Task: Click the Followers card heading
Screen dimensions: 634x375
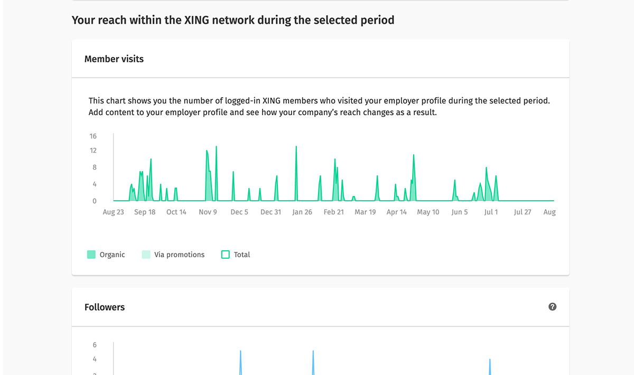Action: (105, 307)
